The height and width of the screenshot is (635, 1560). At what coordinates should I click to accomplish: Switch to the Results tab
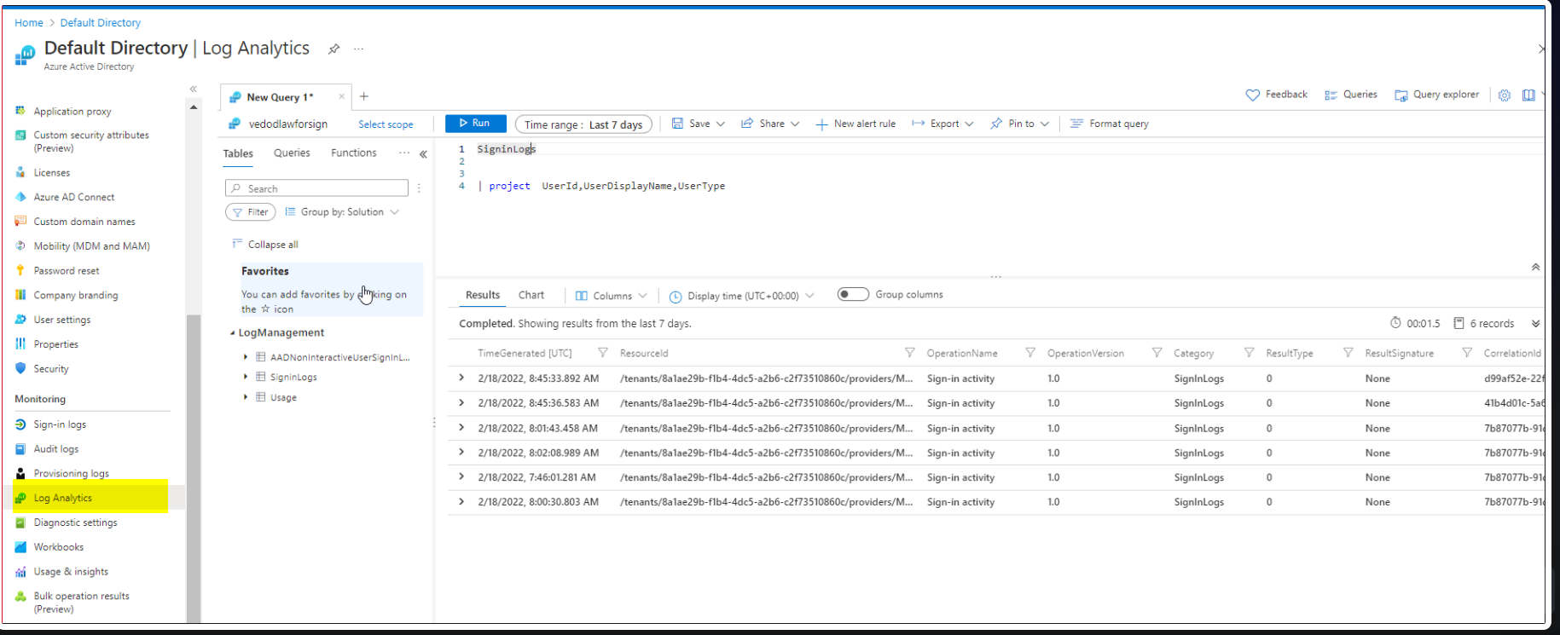(x=483, y=296)
